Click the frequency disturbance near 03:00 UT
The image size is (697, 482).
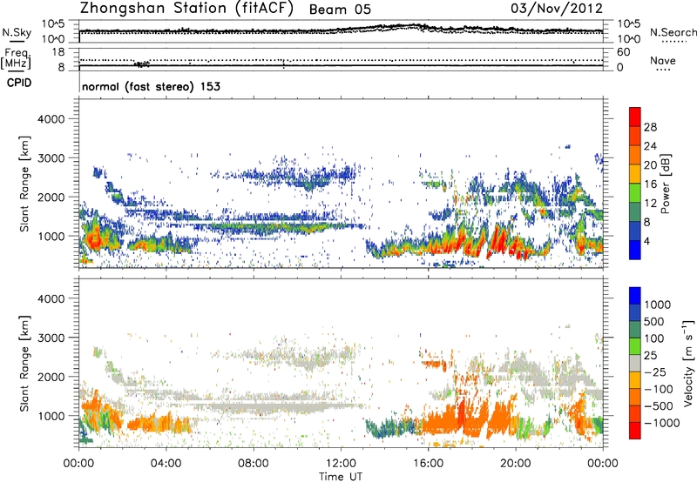pyautogui.click(x=142, y=64)
